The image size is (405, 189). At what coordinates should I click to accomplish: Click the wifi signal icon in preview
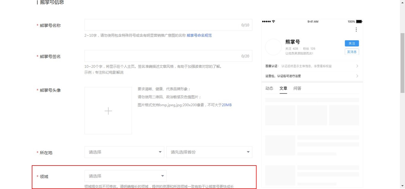[273, 22]
